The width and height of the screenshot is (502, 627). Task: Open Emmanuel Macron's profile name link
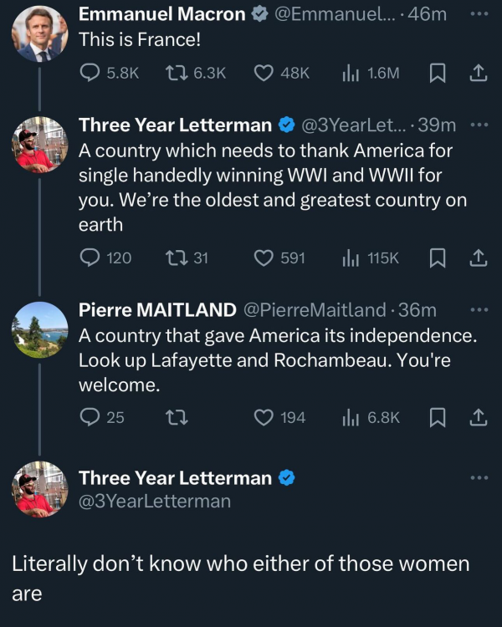tap(161, 14)
